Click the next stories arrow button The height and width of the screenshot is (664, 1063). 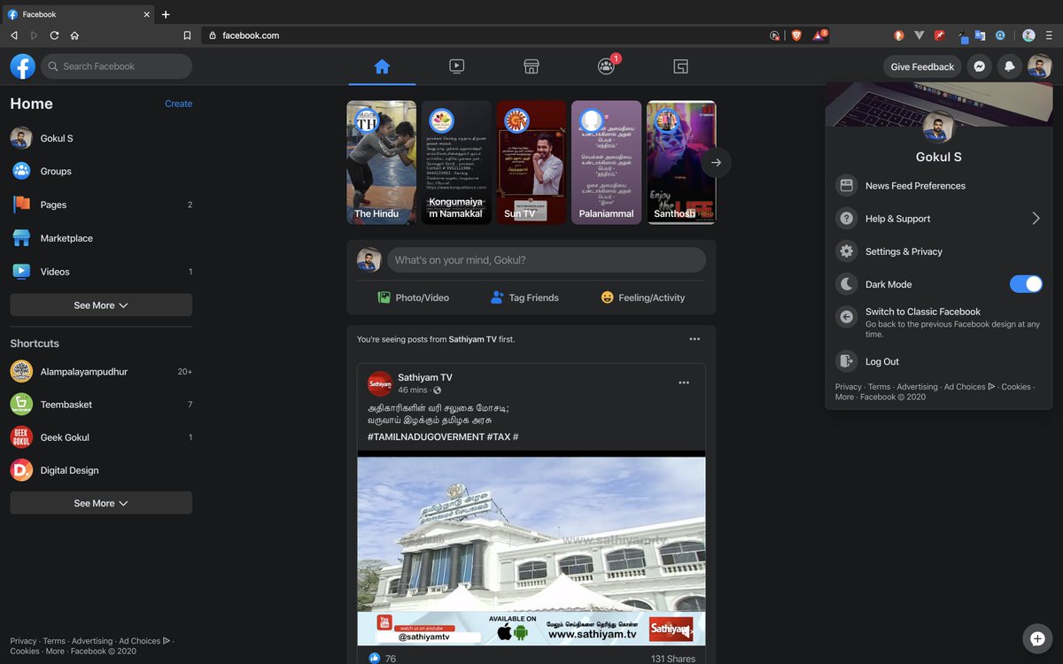716,162
